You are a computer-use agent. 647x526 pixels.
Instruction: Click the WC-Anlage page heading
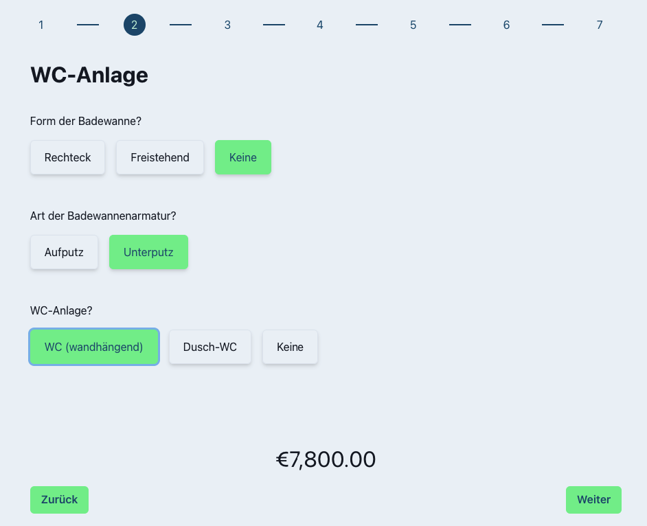[89, 75]
